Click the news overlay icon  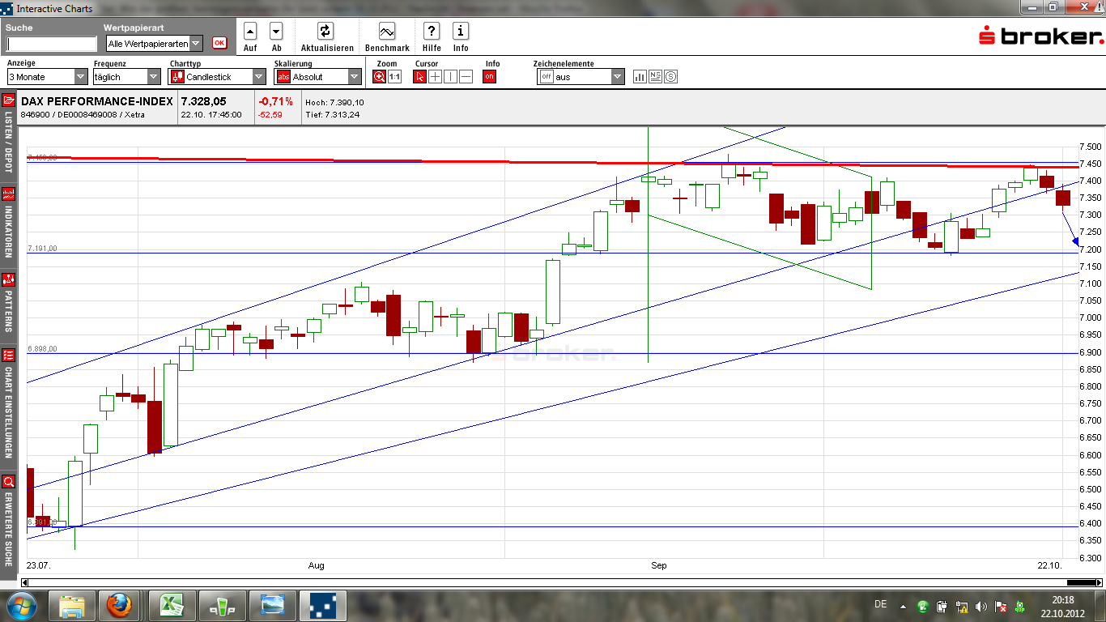point(655,77)
